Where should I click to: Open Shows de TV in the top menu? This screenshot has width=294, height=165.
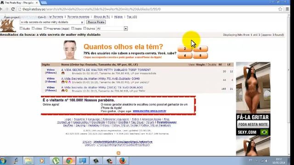(102, 17)
